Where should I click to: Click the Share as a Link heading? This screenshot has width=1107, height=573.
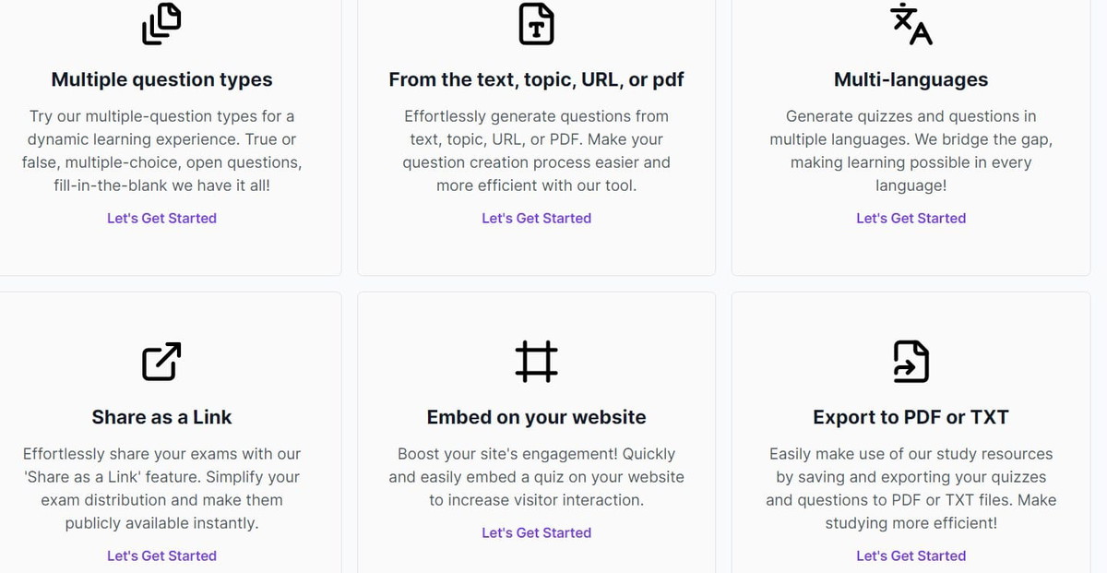tap(161, 417)
